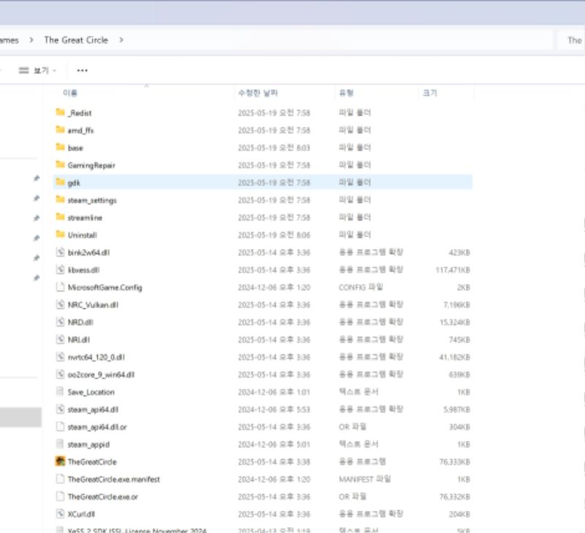This screenshot has height=533, width=585.
Task: Select the _Redist folder icon
Action: click(x=60, y=112)
